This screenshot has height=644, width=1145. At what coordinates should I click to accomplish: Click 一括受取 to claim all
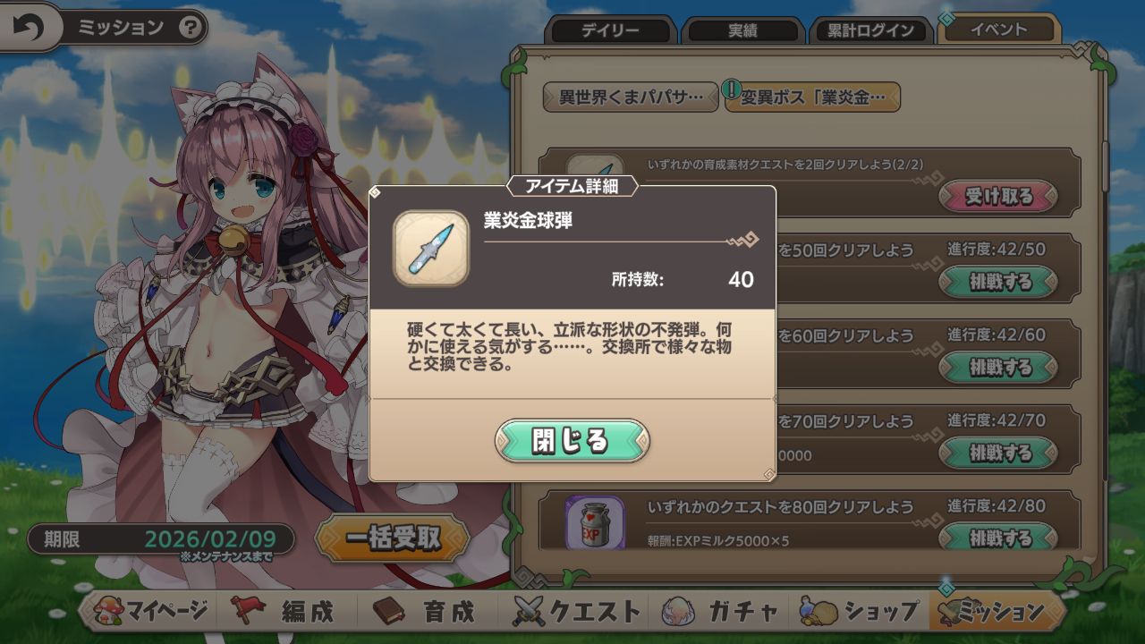click(393, 538)
